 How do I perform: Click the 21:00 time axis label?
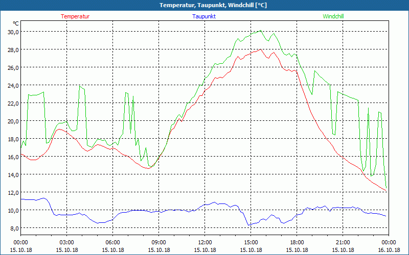coord(343,242)
